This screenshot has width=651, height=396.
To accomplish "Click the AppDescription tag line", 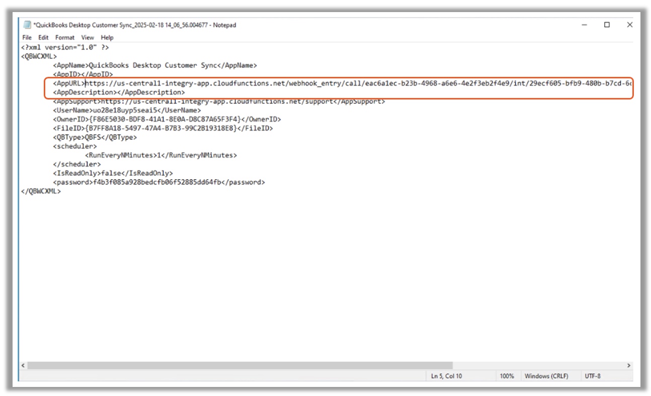I will pyautogui.click(x=119, y=92).
